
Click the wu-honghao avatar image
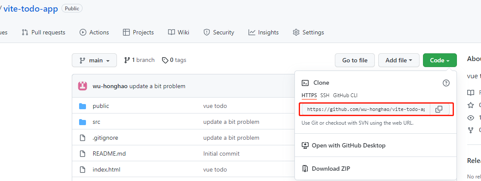(83, 86)
